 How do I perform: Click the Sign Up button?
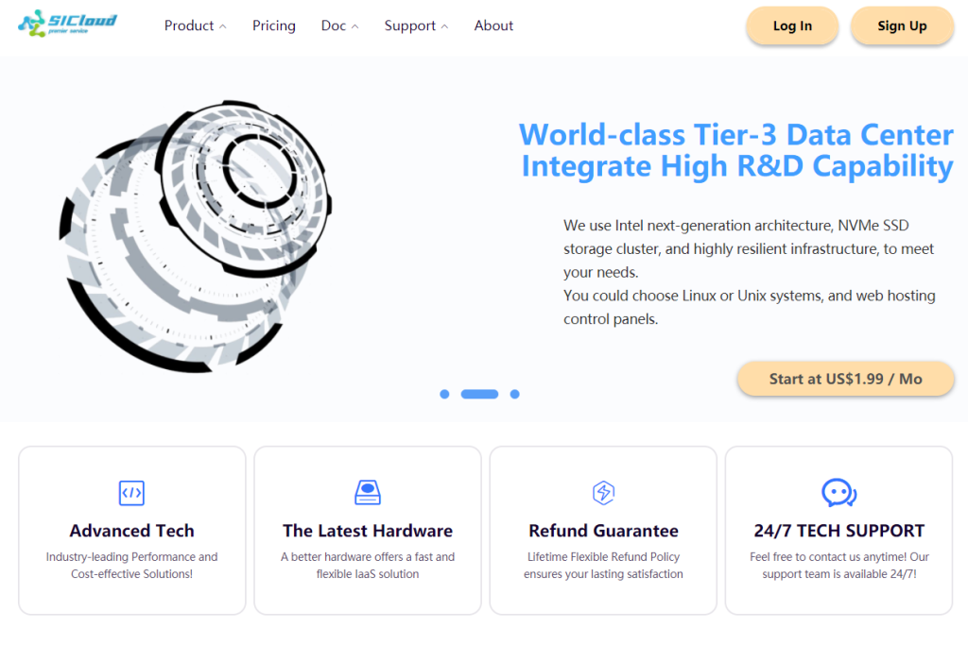(x=902, y=25)
